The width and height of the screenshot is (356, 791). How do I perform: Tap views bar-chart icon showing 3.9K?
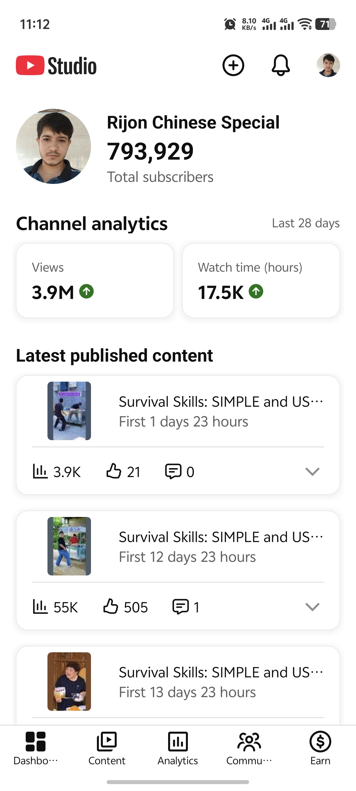(40, 471)
